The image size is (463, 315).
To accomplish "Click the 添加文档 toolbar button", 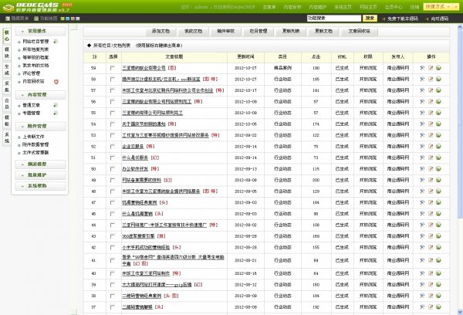I will 161,32.
